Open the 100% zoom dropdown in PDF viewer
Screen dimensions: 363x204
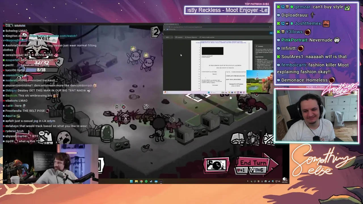click(x=168, y=37)
